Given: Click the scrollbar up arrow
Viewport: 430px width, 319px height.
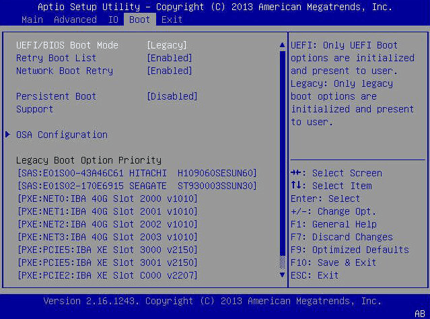Looking at the screenshot, I should click(282, 45).
